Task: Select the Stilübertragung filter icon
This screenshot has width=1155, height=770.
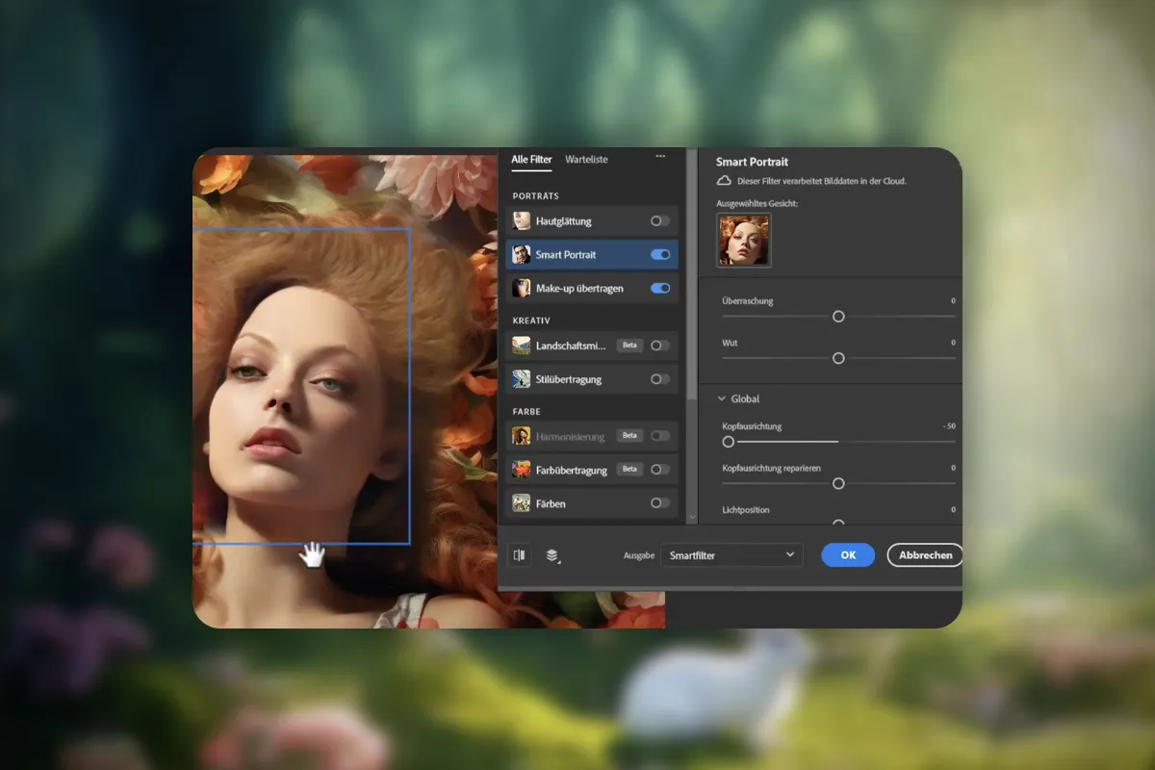Action: tap(522, 379)
